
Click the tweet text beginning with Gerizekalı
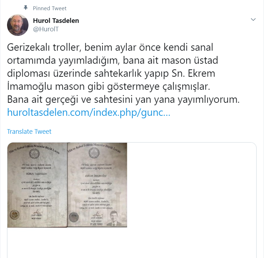tap(123, 73)
